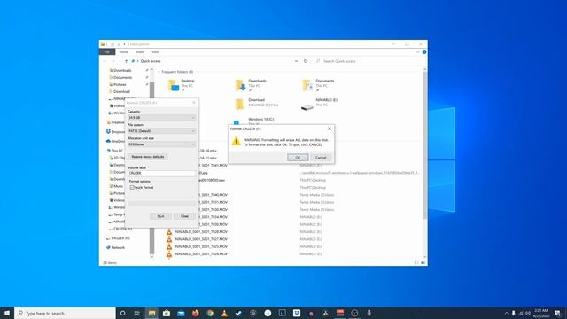
Task: Show hidden system tray icons
Action: pos(506,313)
